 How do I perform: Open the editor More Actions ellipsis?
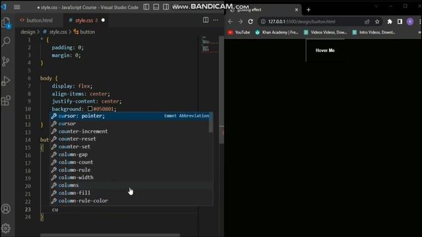click(216, 20)
